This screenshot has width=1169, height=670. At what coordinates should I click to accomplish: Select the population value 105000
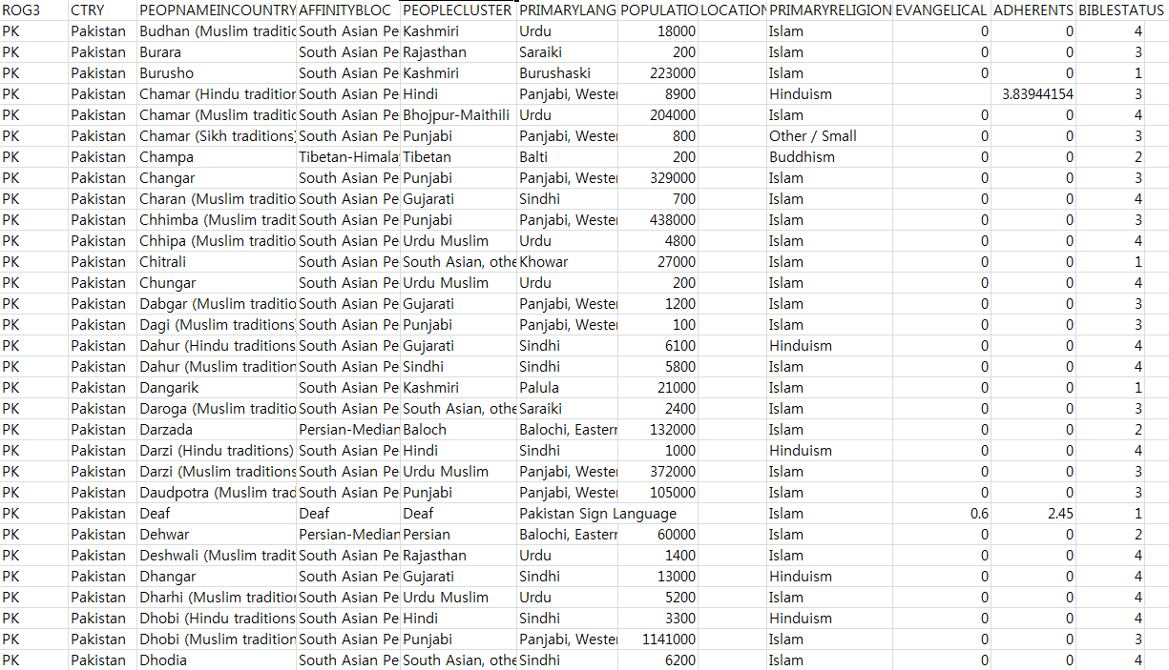click(658, 493)
